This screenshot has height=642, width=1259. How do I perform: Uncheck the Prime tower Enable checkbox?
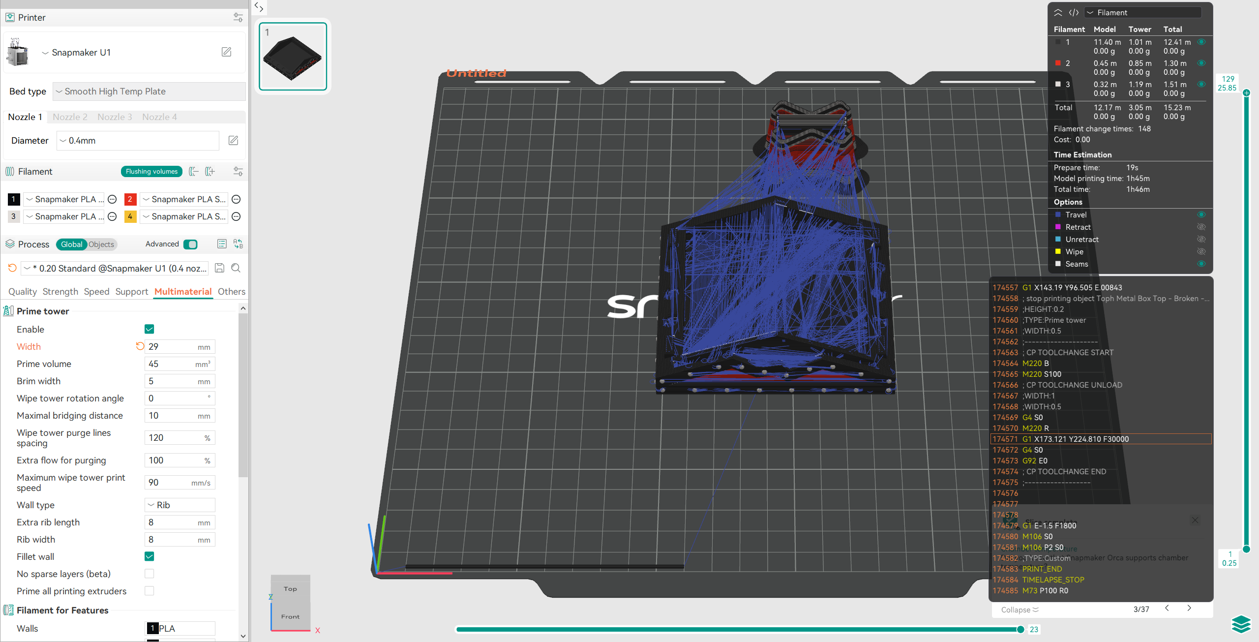150,329
